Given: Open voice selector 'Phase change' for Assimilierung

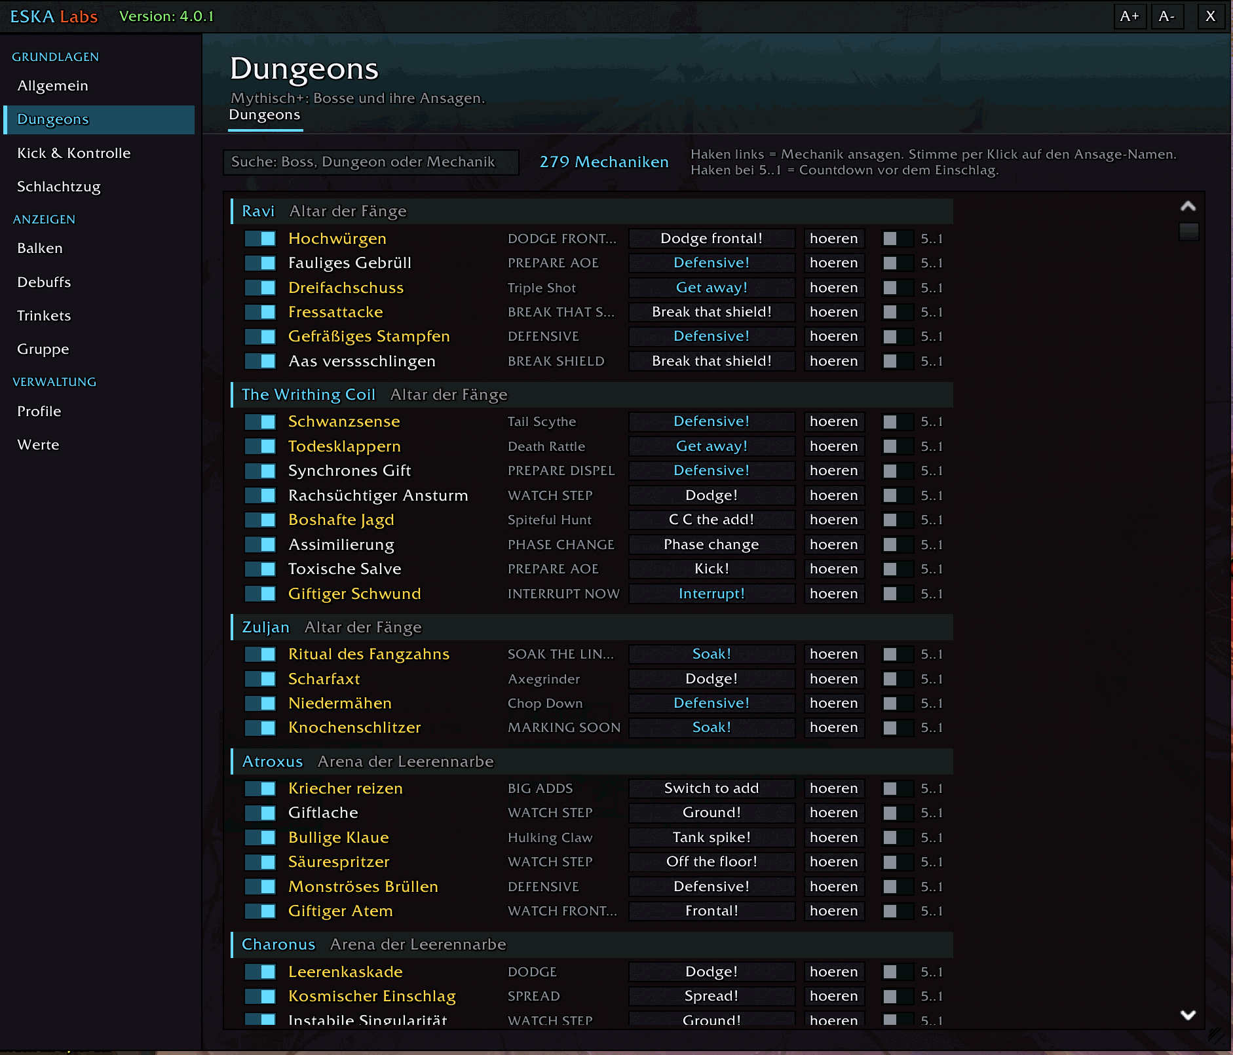Looking at the screenshot, I should tap(711, 545).
